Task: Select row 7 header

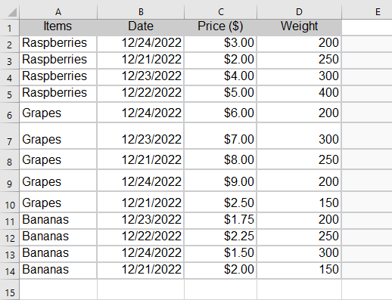Action: (x=9, y=136)
